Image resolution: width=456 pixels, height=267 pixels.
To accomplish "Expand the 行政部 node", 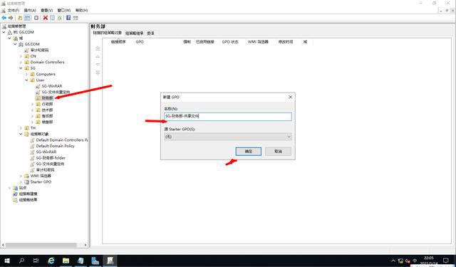I will tap(32, 104).
